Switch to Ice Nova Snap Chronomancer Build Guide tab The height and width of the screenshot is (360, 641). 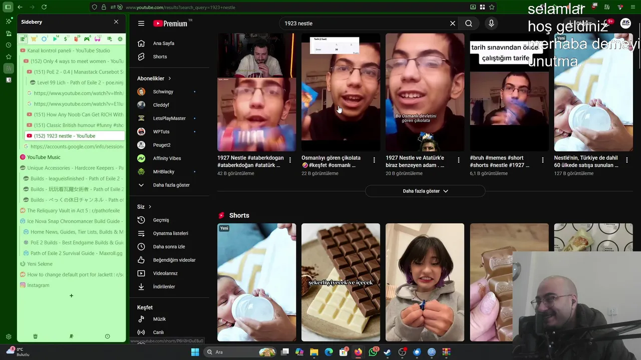tap(72, 221)
